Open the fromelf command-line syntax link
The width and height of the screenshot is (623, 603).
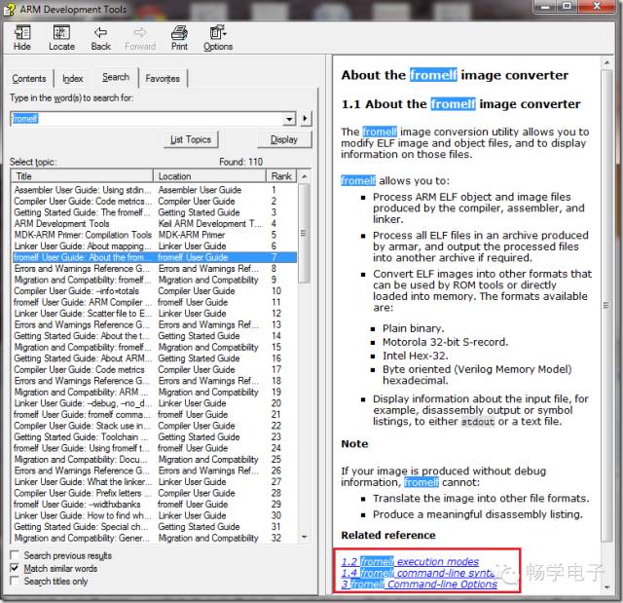pyautogui.click(x=418, y=573)
